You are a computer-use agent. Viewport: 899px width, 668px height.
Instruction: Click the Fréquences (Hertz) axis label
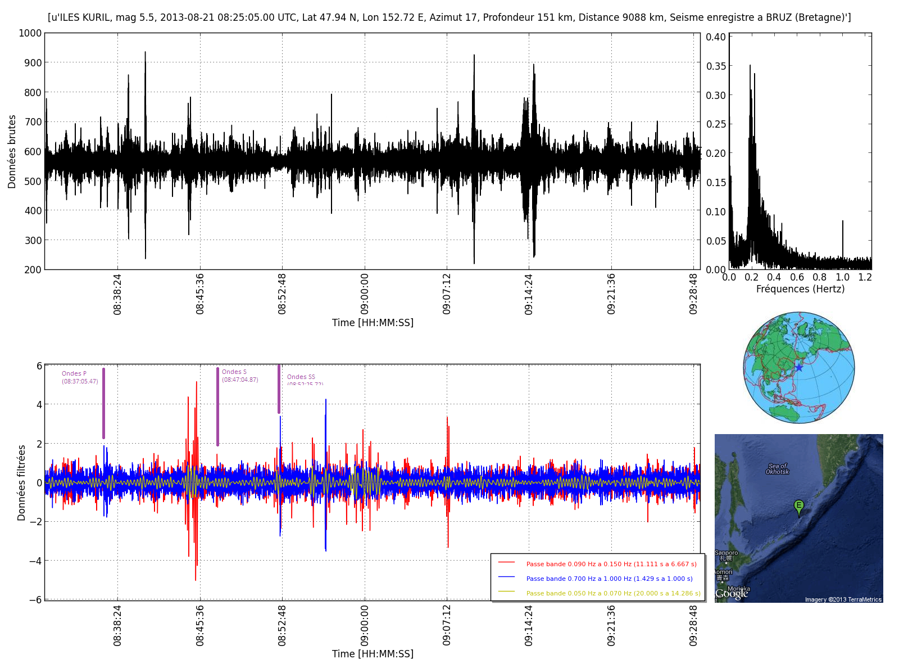point(800,289)
